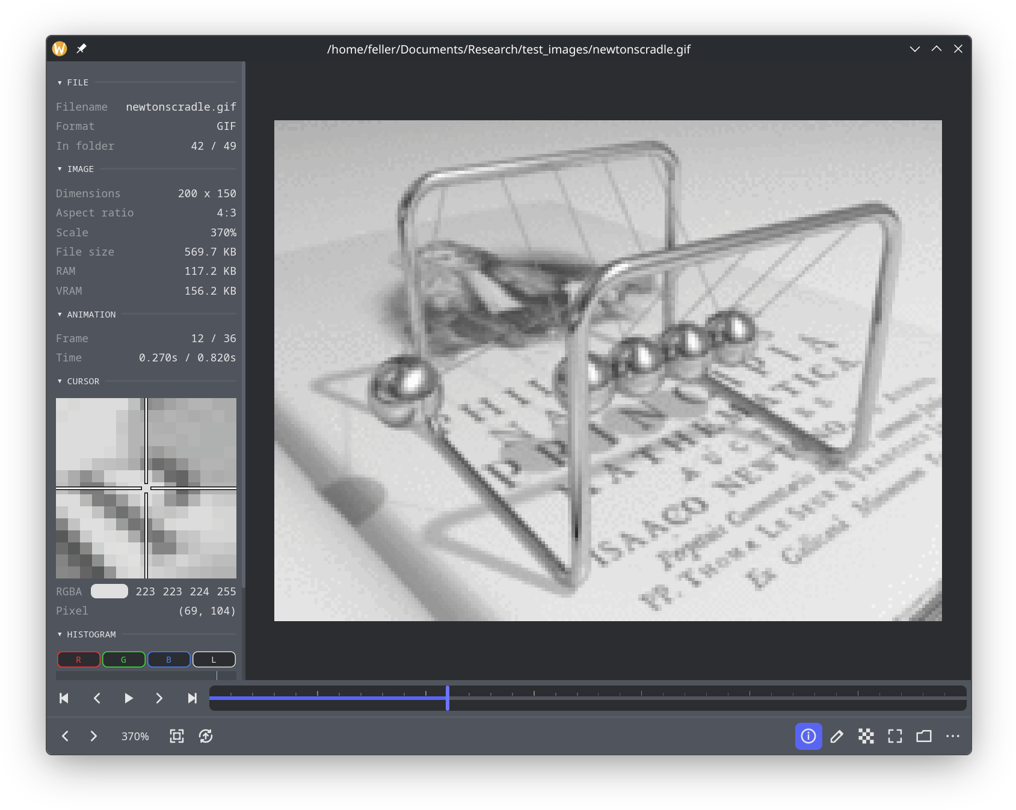Viewport: 1016px width, 810px height.
Task: Collapse the FILE section
Action: (x=73, y=82)
